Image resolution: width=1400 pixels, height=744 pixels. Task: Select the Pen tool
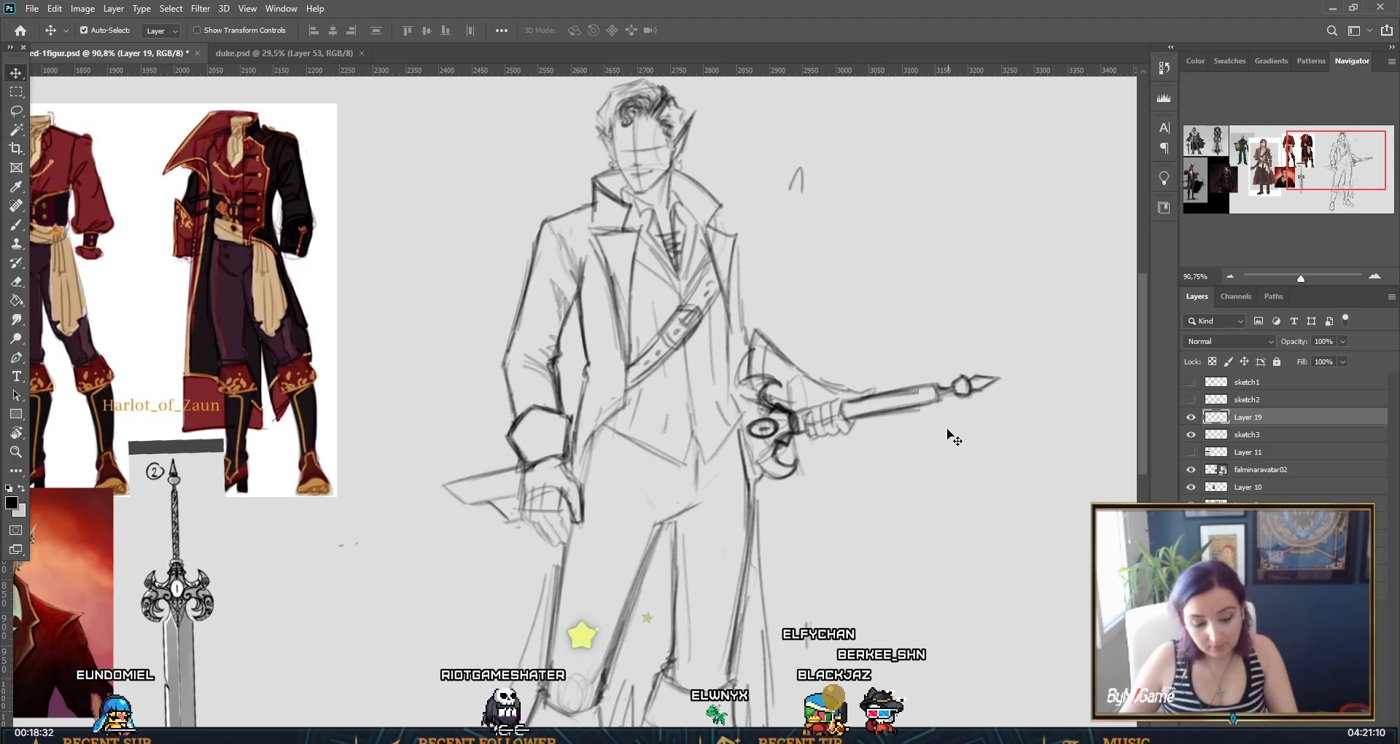(x=16, y=358)
